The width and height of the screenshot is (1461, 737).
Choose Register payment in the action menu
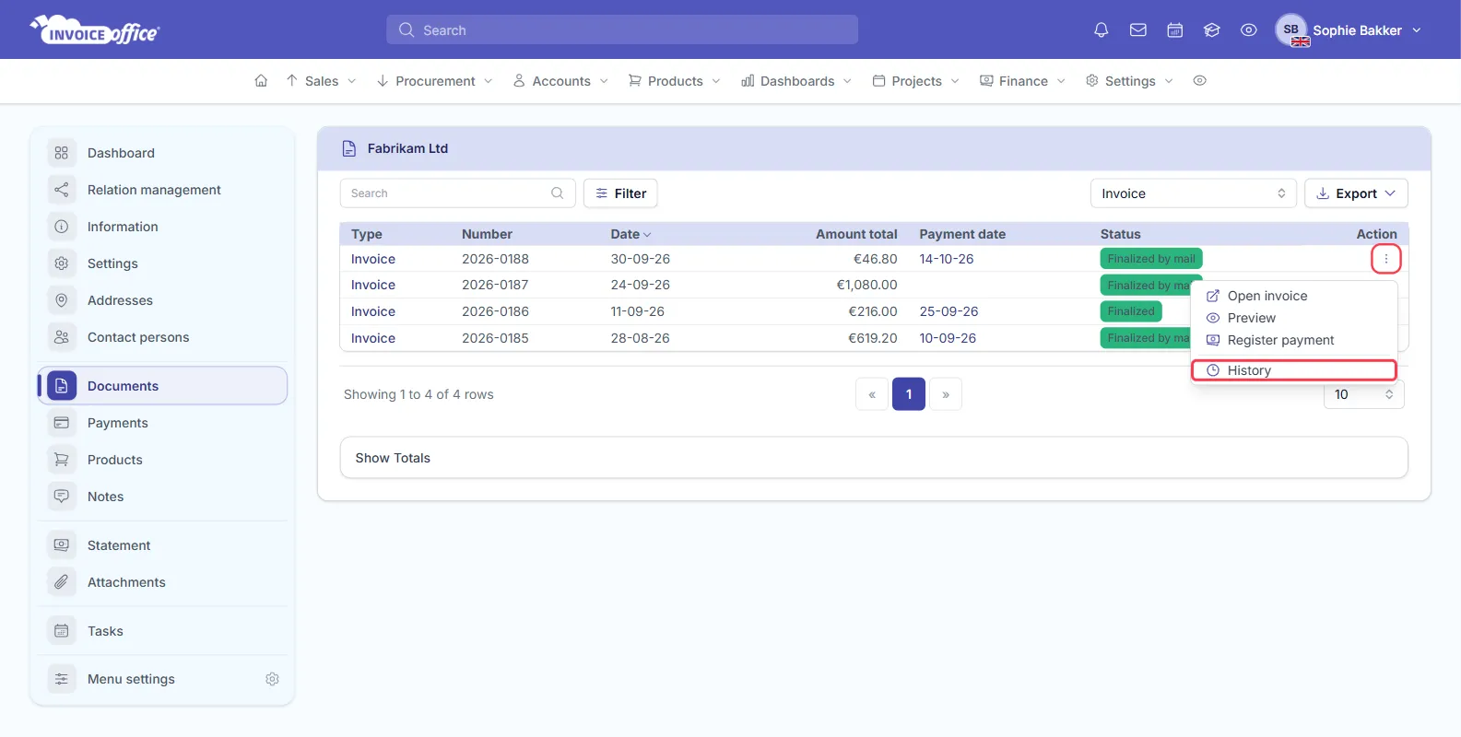tap(1293, 340)
